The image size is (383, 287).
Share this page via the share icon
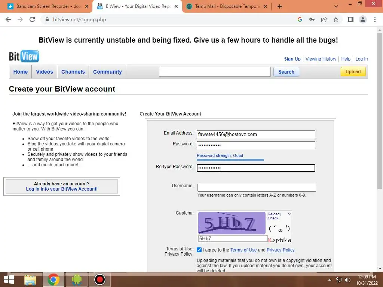point(324,19)
